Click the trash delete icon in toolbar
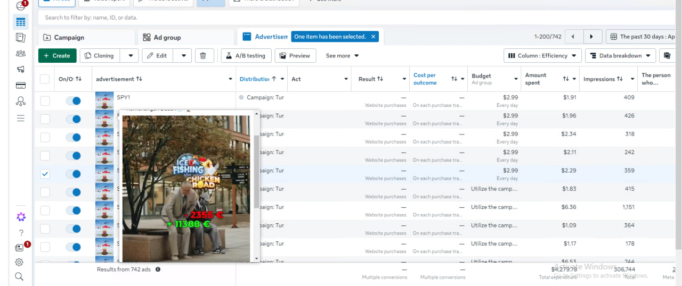This screenshot has width=682, height=286. coord(204,55)
